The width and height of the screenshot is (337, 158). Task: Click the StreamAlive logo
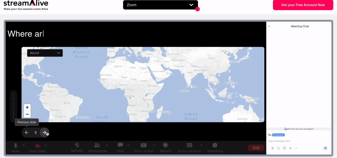point(26,5)
